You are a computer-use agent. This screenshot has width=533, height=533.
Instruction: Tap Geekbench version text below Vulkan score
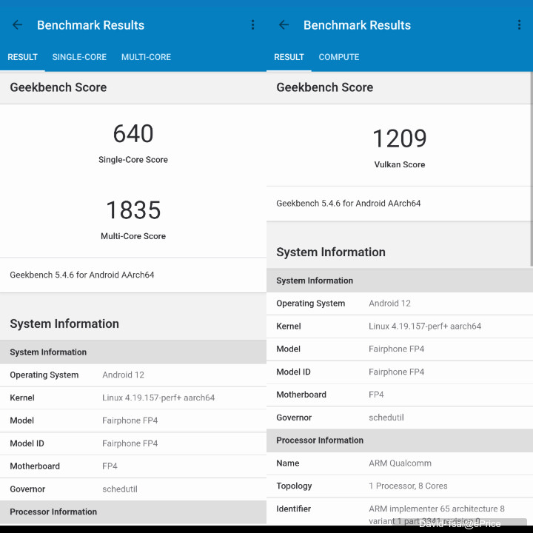(x=349, y=204)
